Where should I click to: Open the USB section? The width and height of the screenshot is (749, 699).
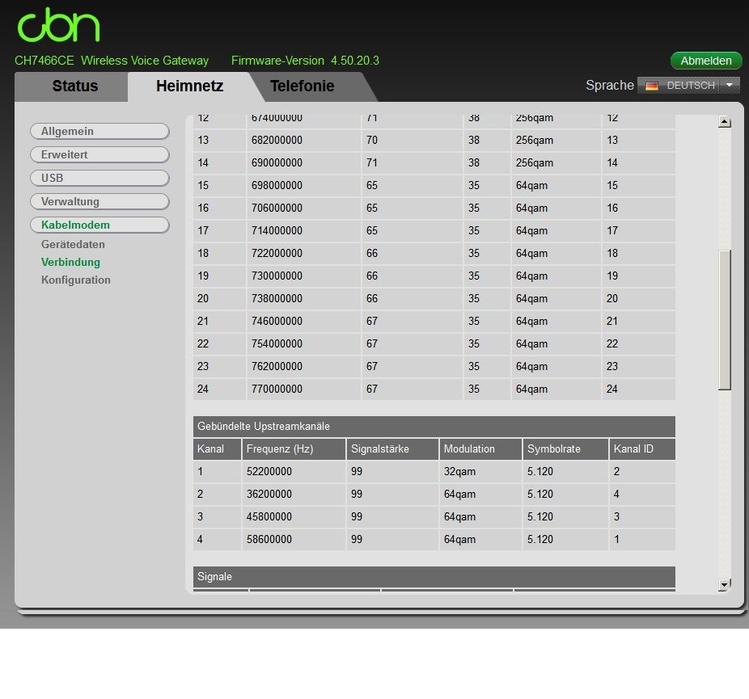[x=99, y=178]
